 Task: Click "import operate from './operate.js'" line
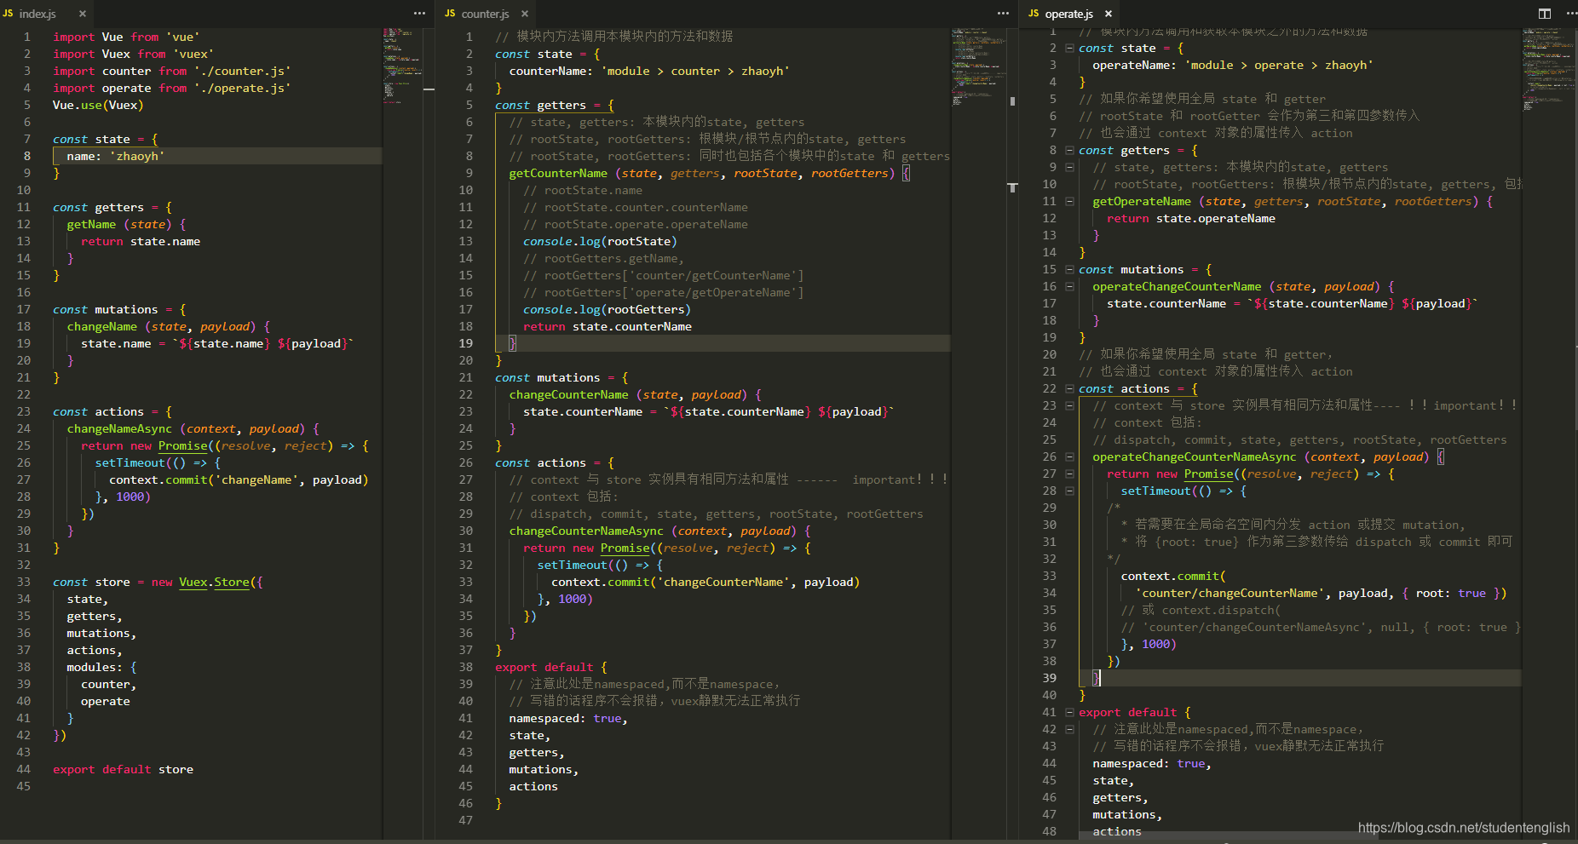click(x=171, y=88)
